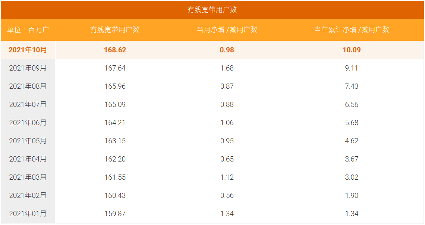Select the 2021年03月 row label
Image resolution: width=425 pixels, height=225 pixels.
tap(28, 177)
